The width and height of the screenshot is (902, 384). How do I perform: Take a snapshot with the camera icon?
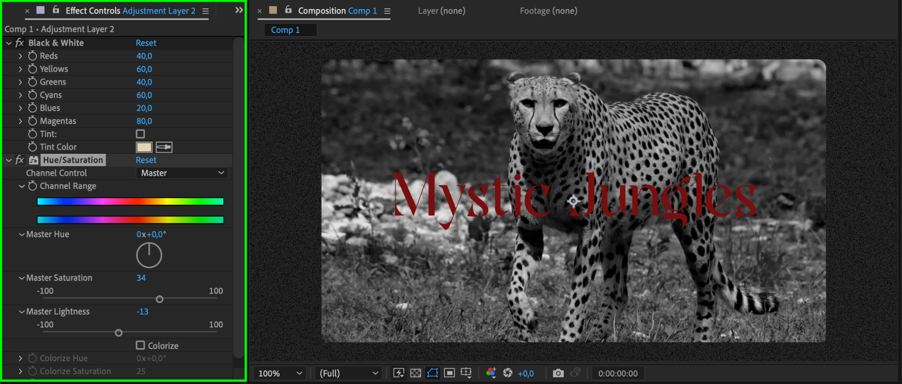(558, 373)
